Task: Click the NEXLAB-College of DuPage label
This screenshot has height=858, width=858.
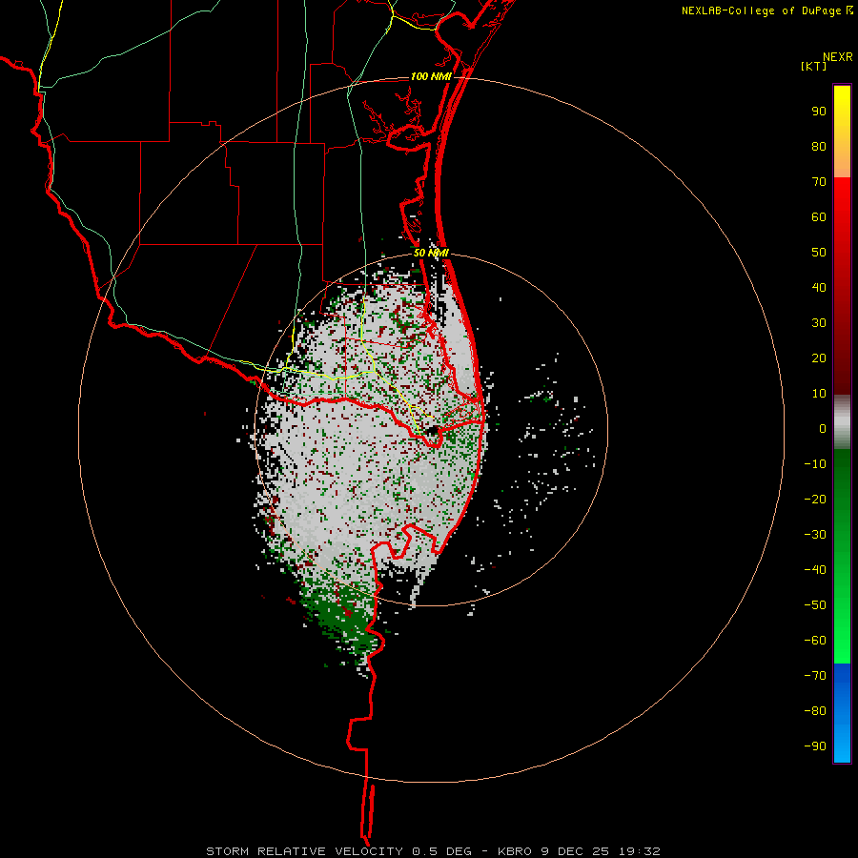Action: coord(766,10)
